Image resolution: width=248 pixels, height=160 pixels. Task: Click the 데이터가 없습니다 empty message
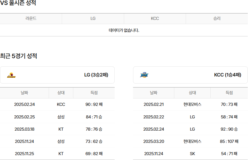pyautogui.click(x=124, y=30)
